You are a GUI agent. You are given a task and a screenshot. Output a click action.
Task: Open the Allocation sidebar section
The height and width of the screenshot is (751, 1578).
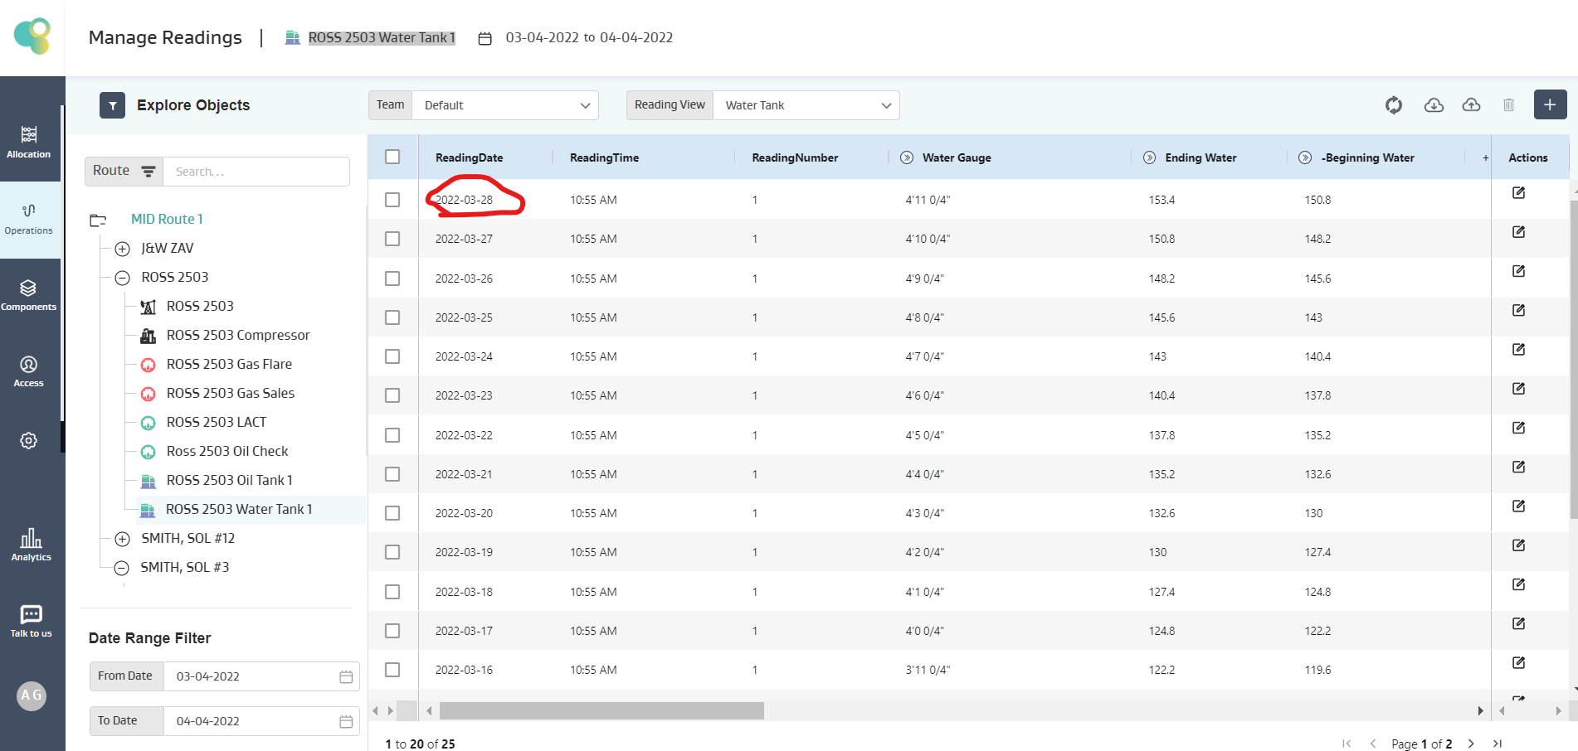29,141
